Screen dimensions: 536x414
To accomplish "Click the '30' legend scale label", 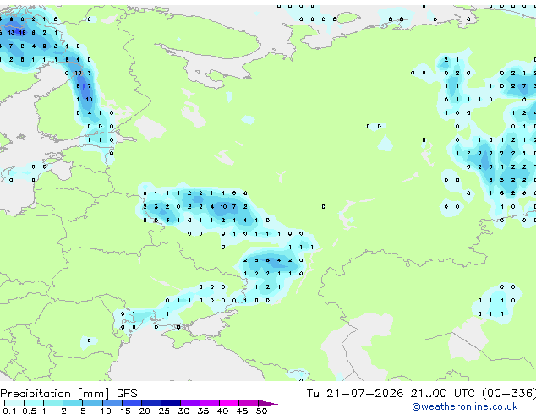I will (x=183, y=411).
